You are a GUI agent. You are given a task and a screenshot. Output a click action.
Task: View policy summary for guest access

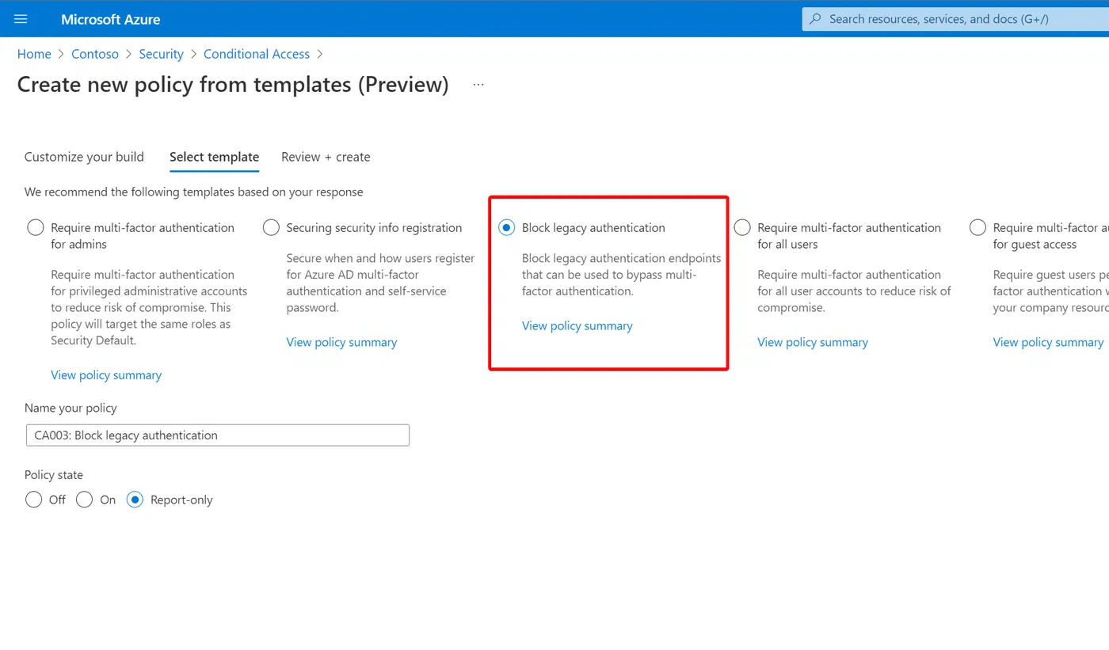[x=1048, y=342]
